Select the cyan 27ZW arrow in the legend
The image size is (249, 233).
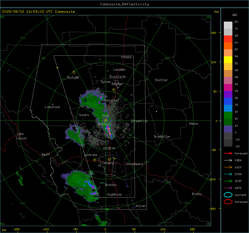click(x=228, y=174)
